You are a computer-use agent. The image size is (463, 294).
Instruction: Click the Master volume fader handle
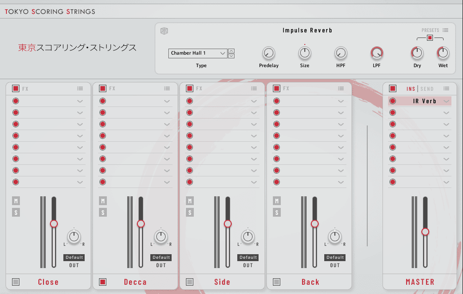pos(425,231)
